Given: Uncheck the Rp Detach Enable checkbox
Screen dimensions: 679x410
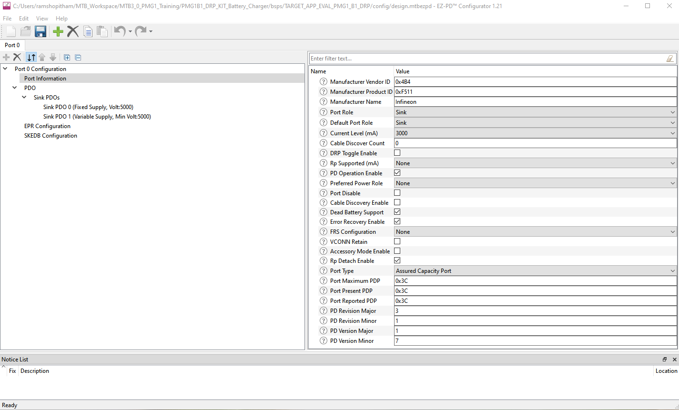Looking at the screenshot, I should [397, 260].
